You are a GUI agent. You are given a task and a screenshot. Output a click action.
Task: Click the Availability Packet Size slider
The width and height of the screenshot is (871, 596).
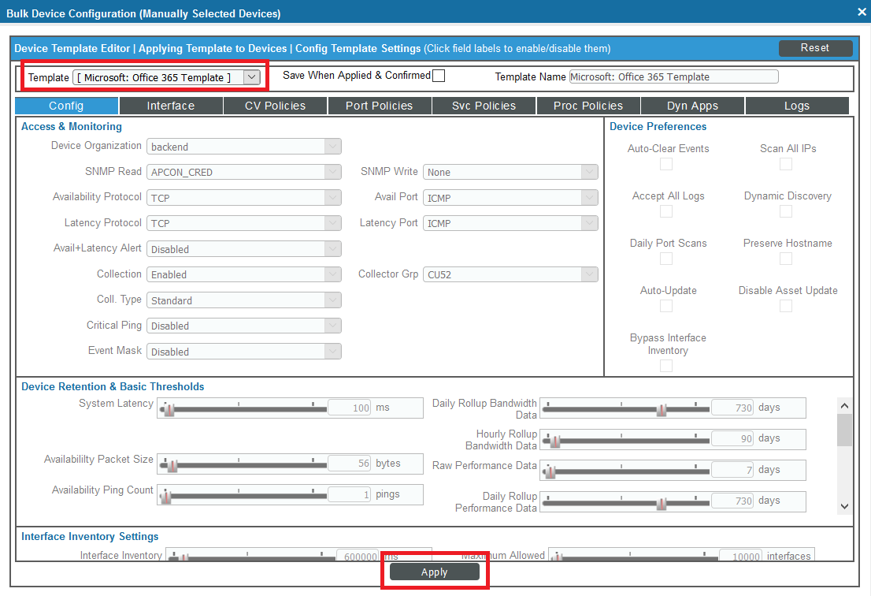pyautogui.click(x=243, y=465)
